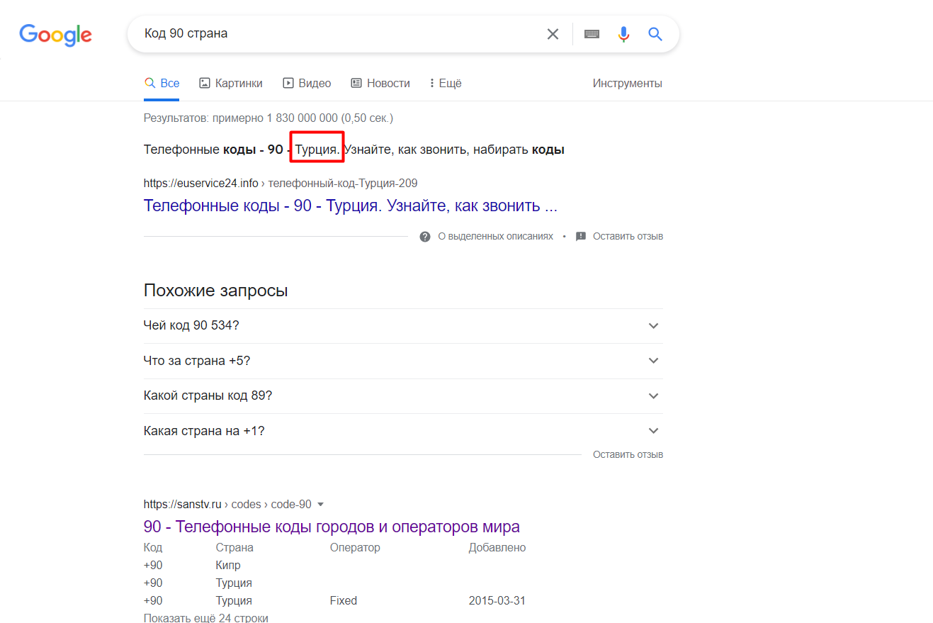This screenshot has width=933, height=623.
Task: Open the on-screen keyboard icon
Action: (592, 34)
